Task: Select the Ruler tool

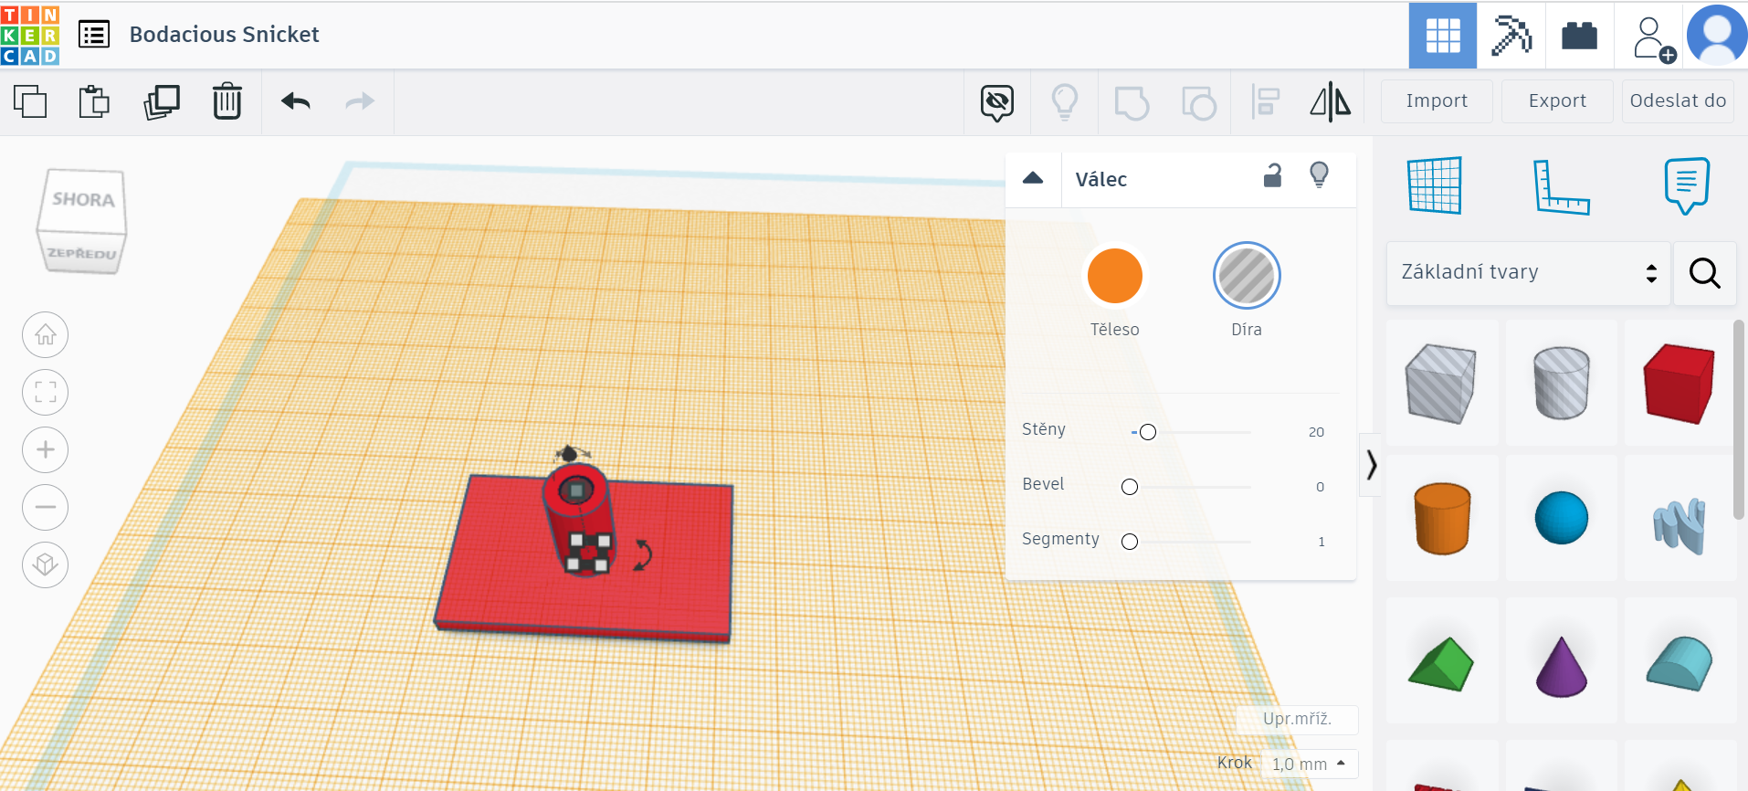Action: click(1561, 186)
